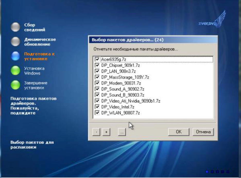Viewport: 241px width, 178px height.
Task: Select the DP_Video_Ati_Nvidia_9090b1.7z entry
Action: pyautogui.click(x=131, y=101)
